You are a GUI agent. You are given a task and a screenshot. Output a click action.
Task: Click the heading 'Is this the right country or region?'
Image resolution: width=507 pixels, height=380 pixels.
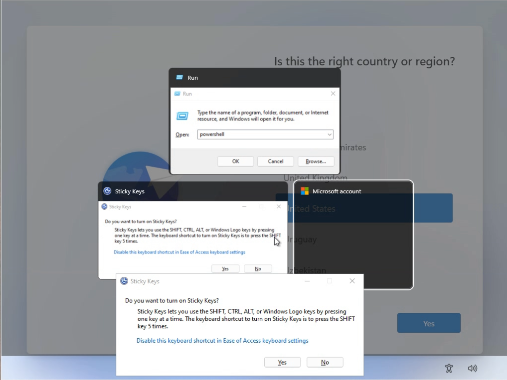(x=364, y=61)
